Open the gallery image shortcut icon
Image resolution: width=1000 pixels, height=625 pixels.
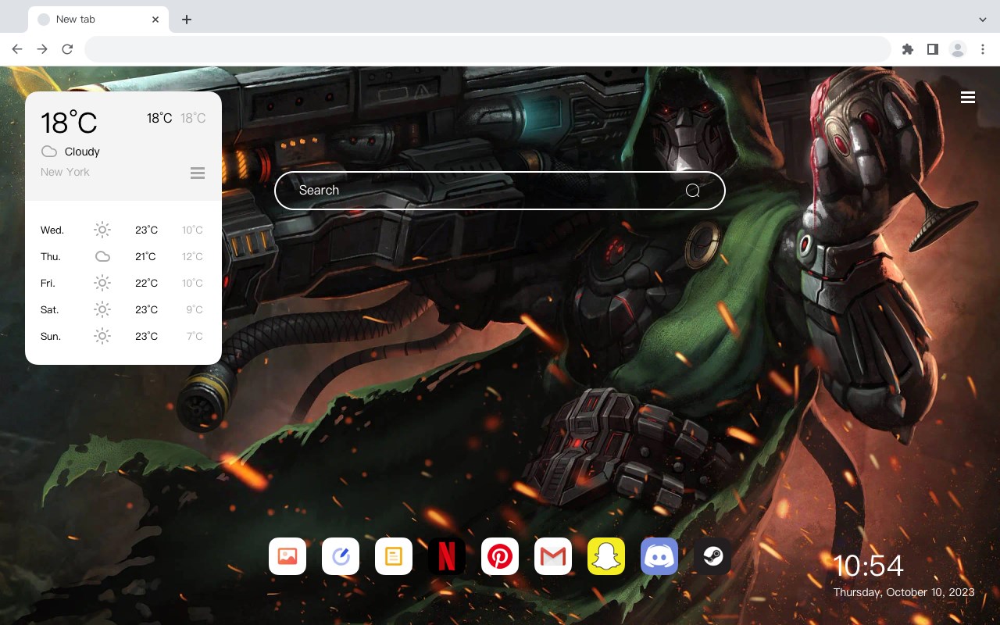287,556
